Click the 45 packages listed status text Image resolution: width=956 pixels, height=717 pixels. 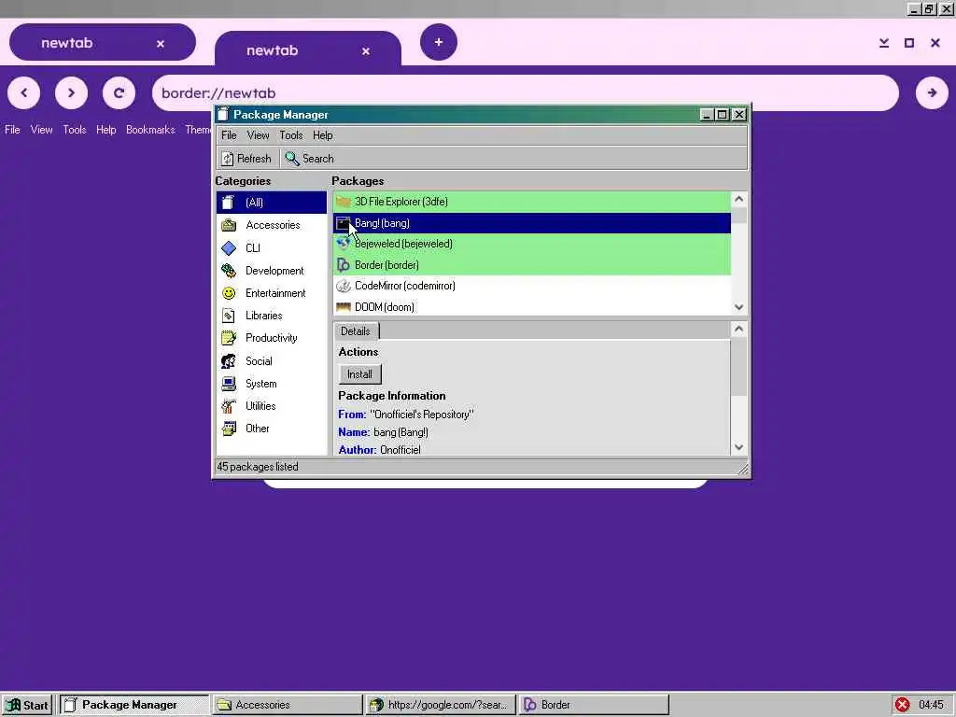(258, 467)
